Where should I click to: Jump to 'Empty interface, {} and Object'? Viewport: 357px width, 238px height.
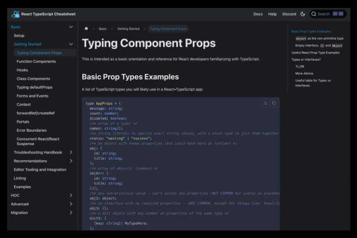tap(319, 46)
